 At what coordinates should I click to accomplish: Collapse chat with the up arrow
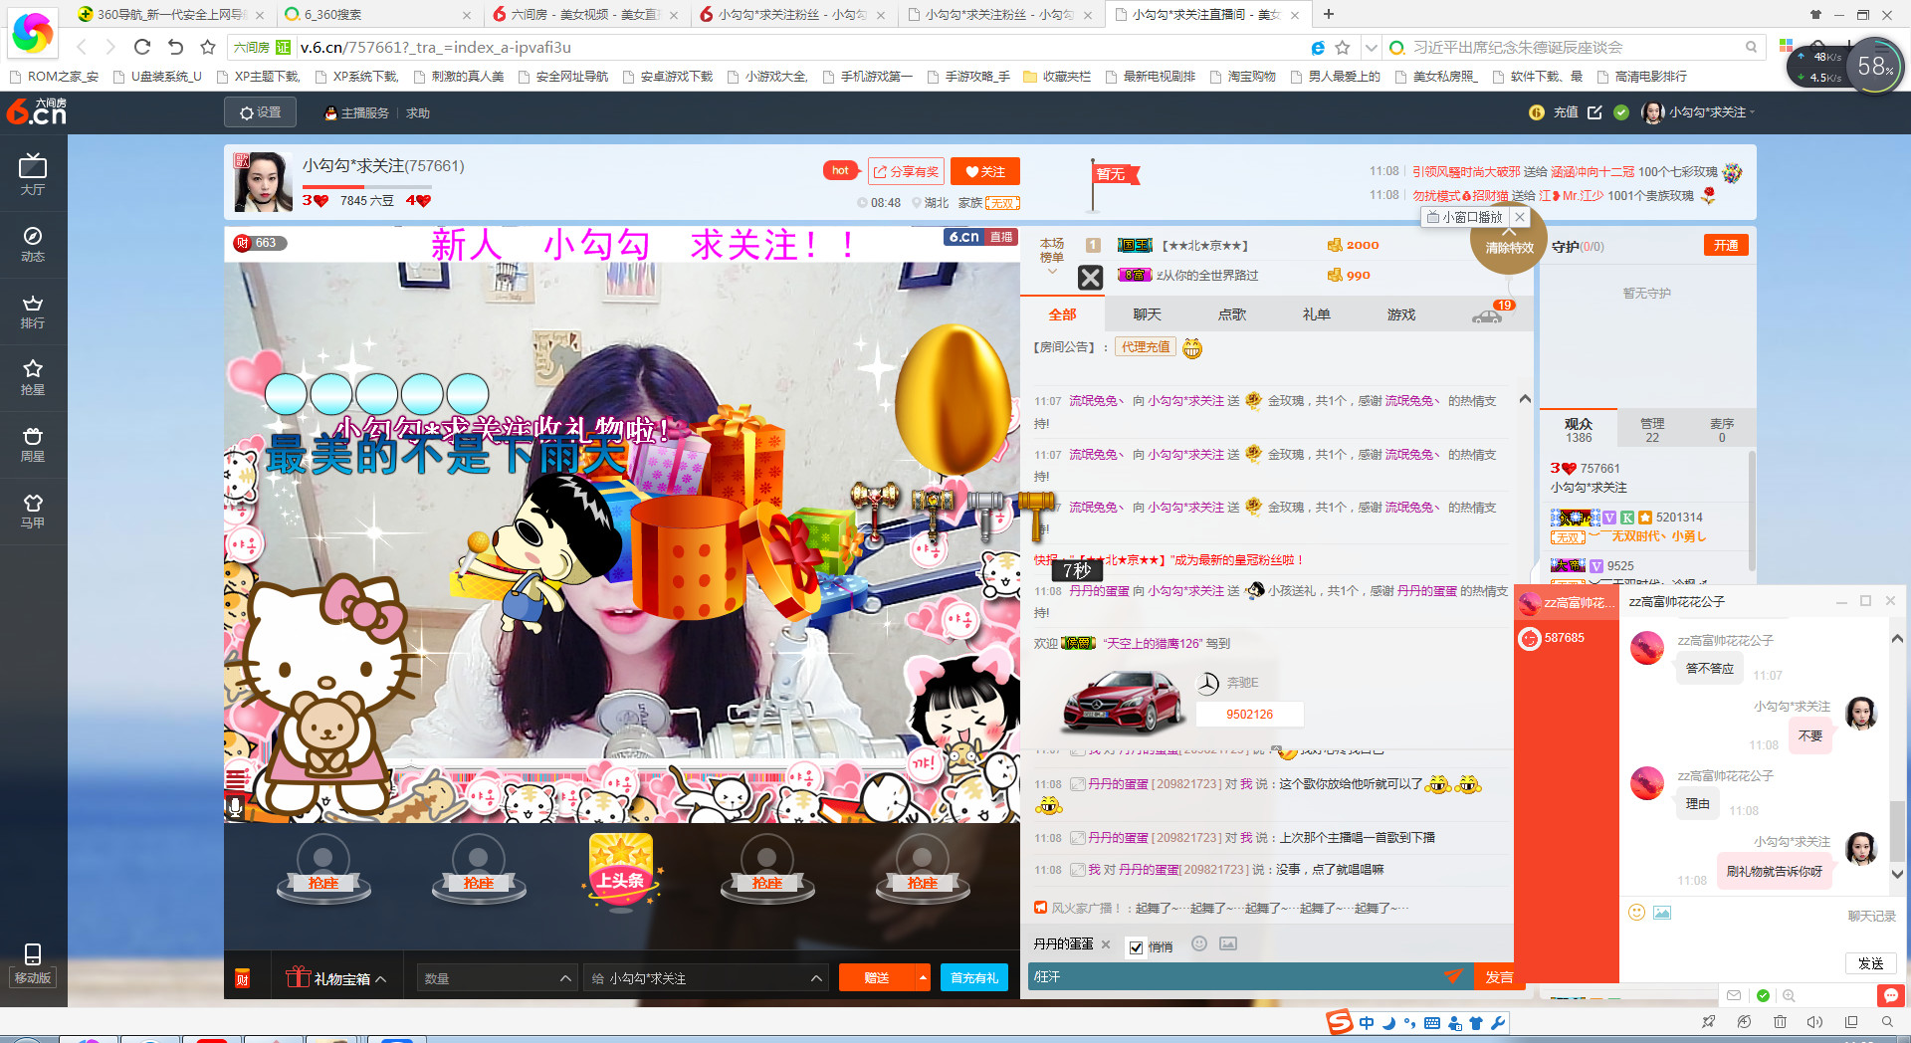(1525, 399)
